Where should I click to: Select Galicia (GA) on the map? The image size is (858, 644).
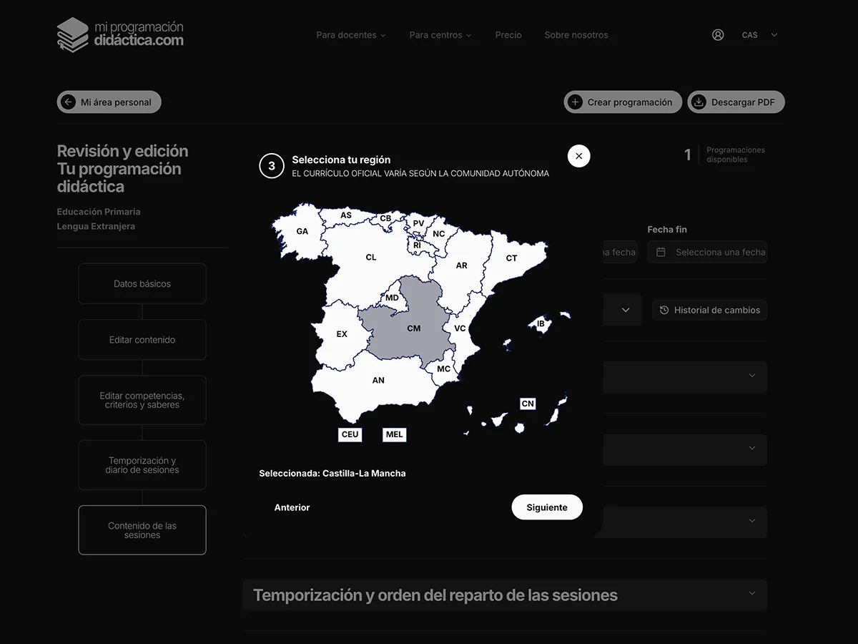302,231
